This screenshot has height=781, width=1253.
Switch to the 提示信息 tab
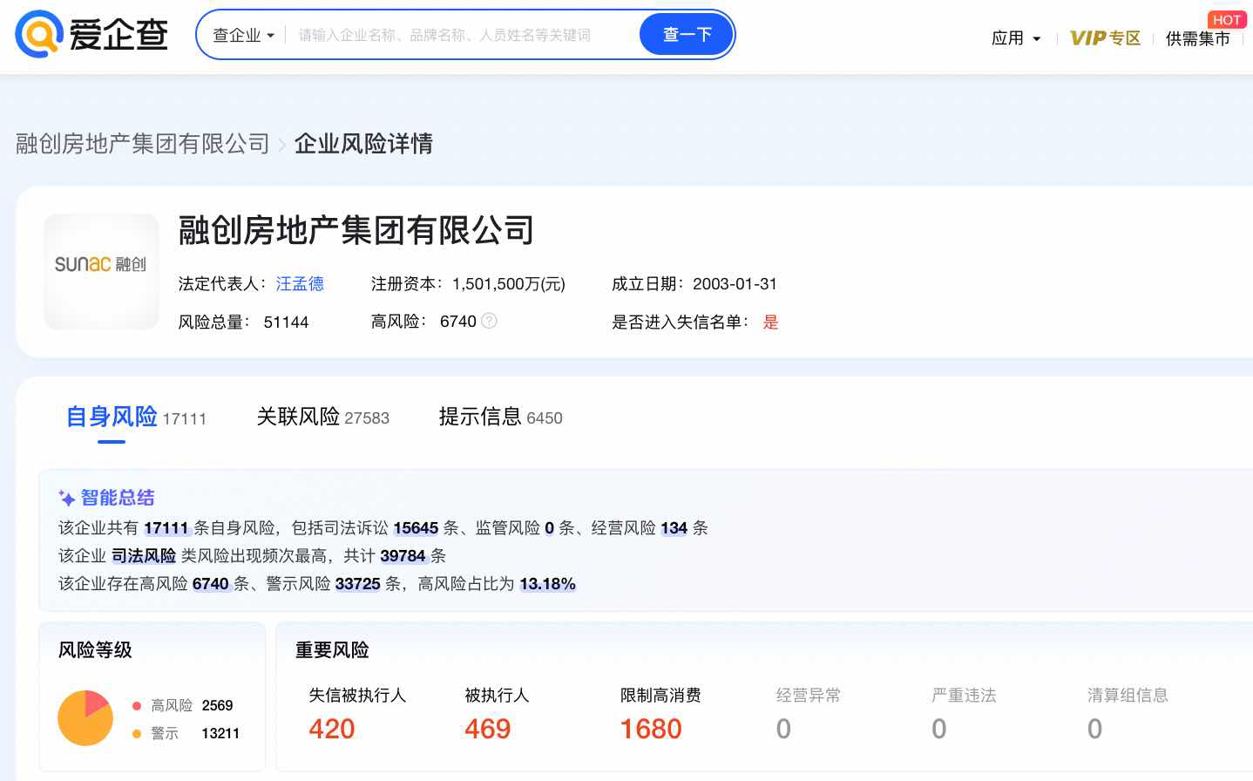480,417
